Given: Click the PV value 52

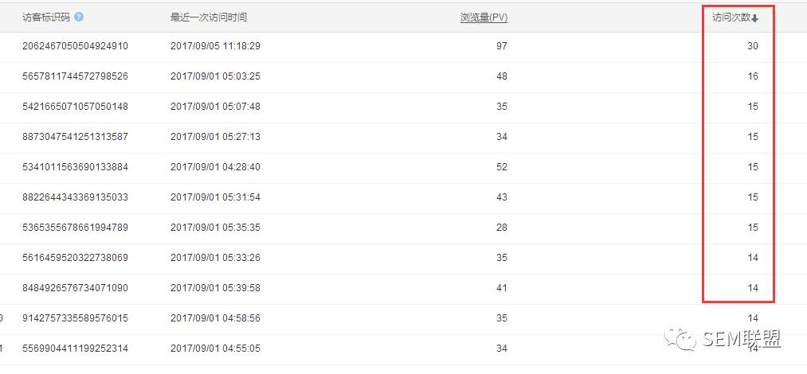Looking at the screenshot, I should 501,167.
